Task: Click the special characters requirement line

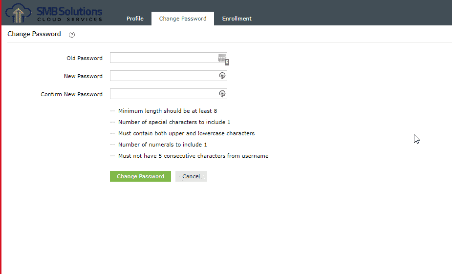Action: coord(174,122)
